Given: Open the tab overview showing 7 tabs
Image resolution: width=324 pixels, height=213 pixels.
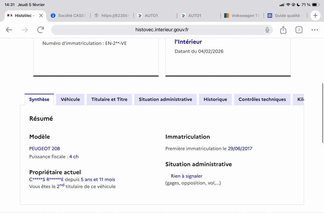Looking at the screenshot, I should [298, 30].
